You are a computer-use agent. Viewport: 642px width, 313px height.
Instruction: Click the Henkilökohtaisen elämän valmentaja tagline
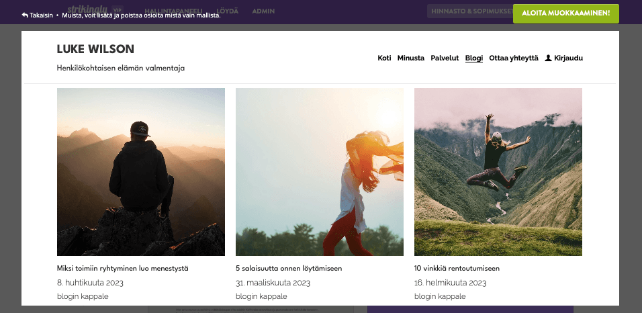pyautogui.click(x=121, y=68)
